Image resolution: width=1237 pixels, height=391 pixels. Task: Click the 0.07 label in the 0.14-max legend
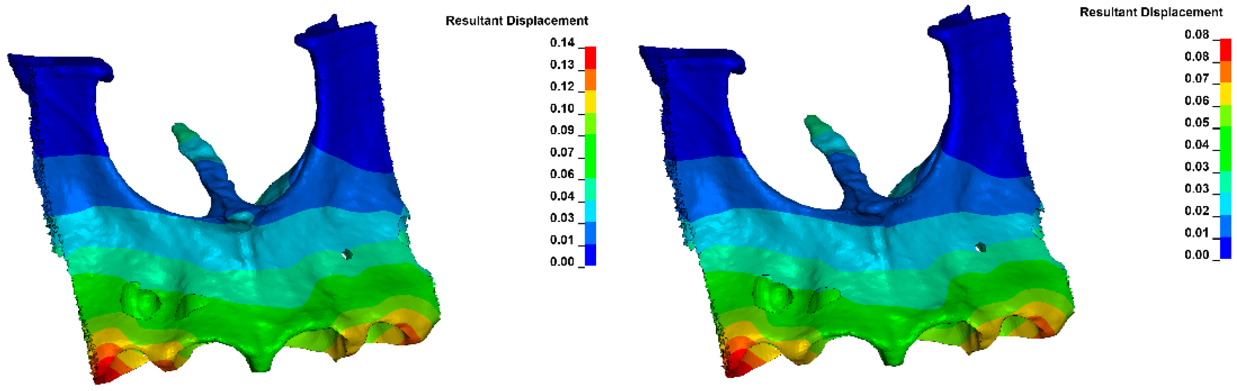[562, 153]
